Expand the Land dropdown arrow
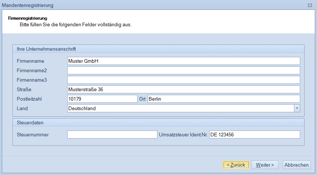317x175 pixels. point(297,108)
